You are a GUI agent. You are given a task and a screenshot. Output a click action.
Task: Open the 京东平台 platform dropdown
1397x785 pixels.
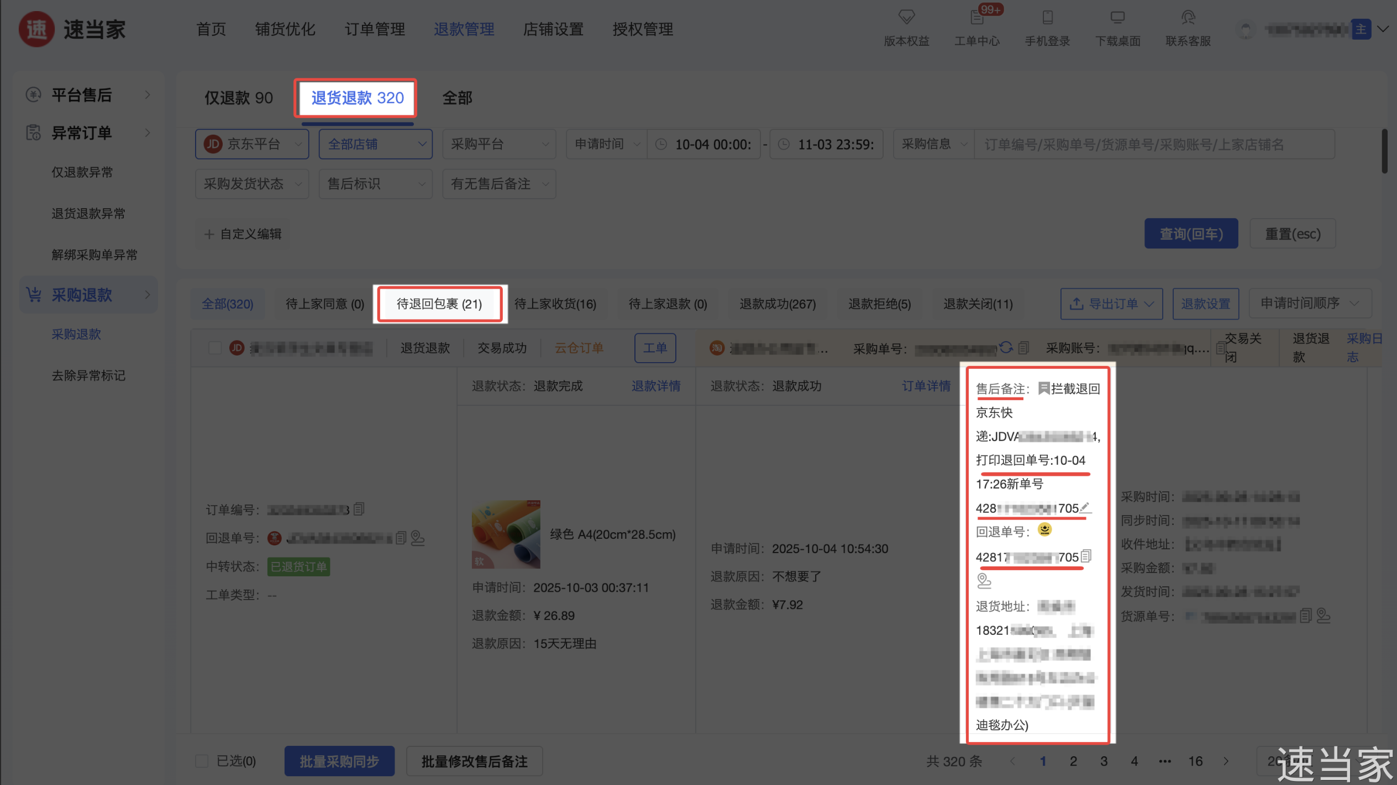252,144
